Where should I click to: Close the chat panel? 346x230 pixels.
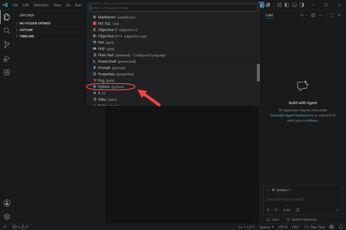point(339,15)
